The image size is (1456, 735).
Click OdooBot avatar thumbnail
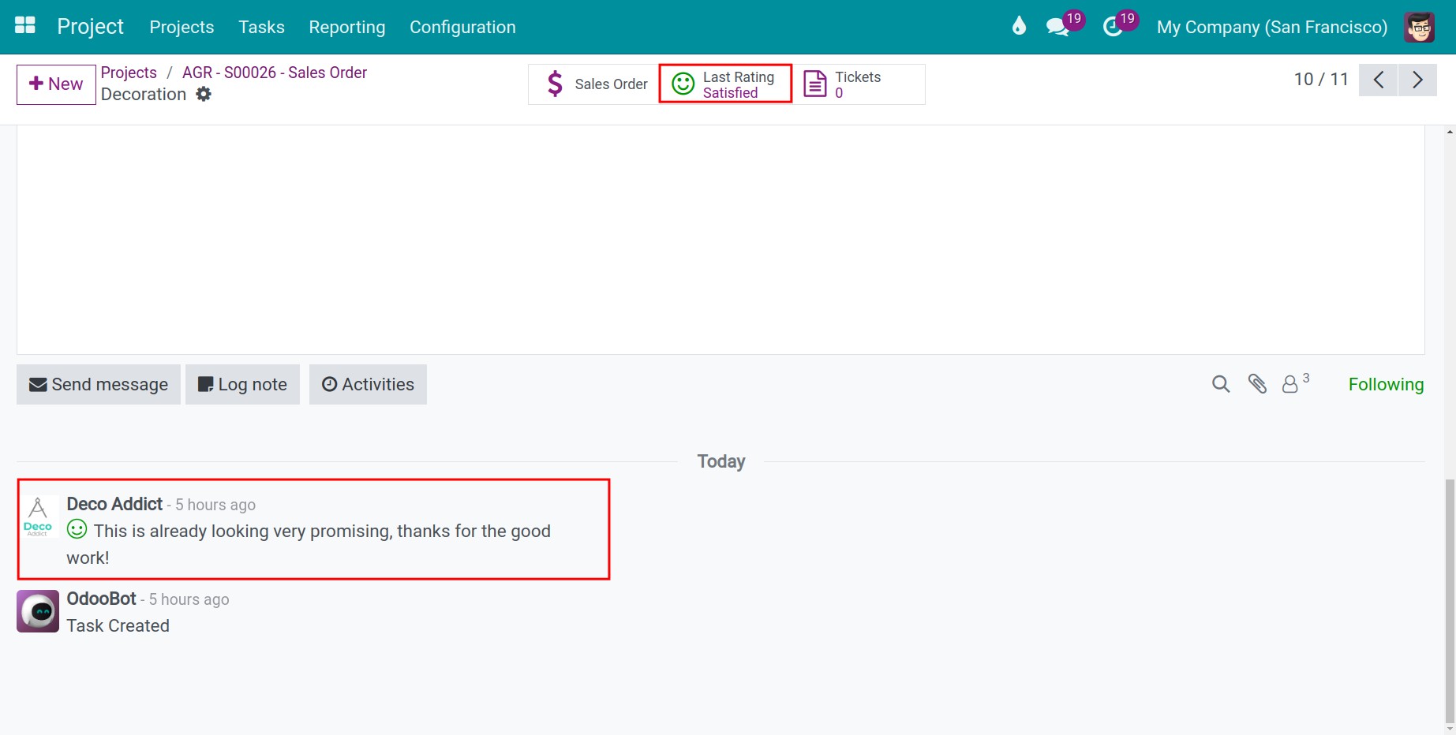[38, 611]
